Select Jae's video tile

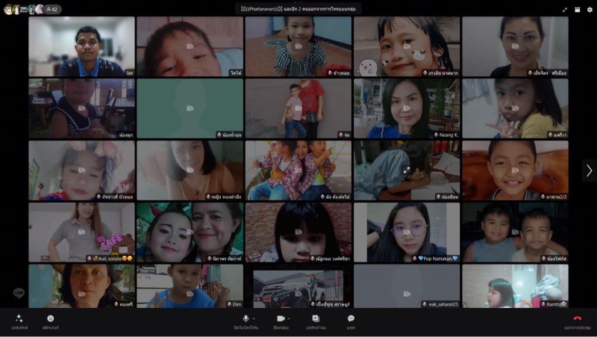pos(81,46)
